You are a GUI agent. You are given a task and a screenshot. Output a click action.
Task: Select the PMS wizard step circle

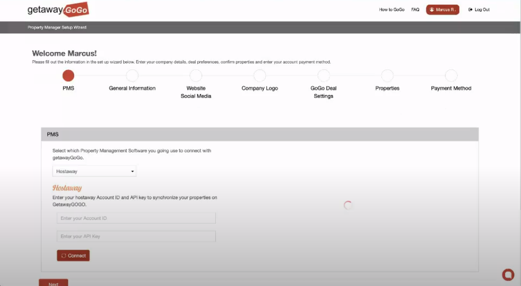tap(69, 76)
